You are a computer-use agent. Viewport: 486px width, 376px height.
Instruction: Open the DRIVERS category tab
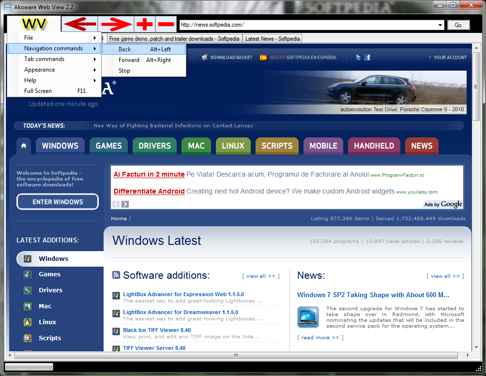pos(155,146)
